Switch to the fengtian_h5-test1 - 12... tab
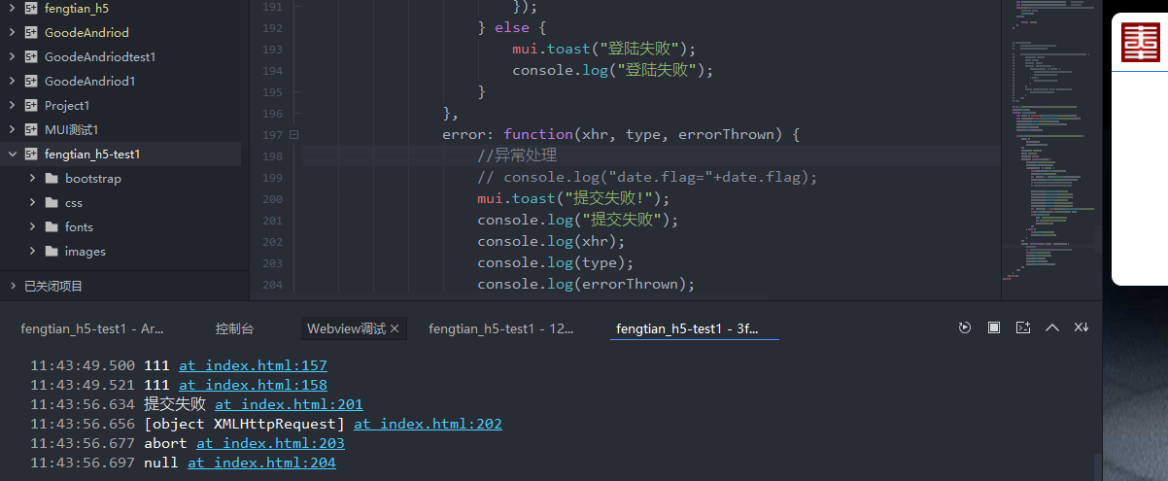The width and height of the screenshot is (1168, 481). point(500,329)
